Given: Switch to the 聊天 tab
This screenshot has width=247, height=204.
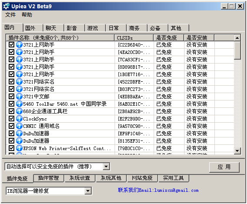Looking at the screenshot, I should [x=53, y=28].
